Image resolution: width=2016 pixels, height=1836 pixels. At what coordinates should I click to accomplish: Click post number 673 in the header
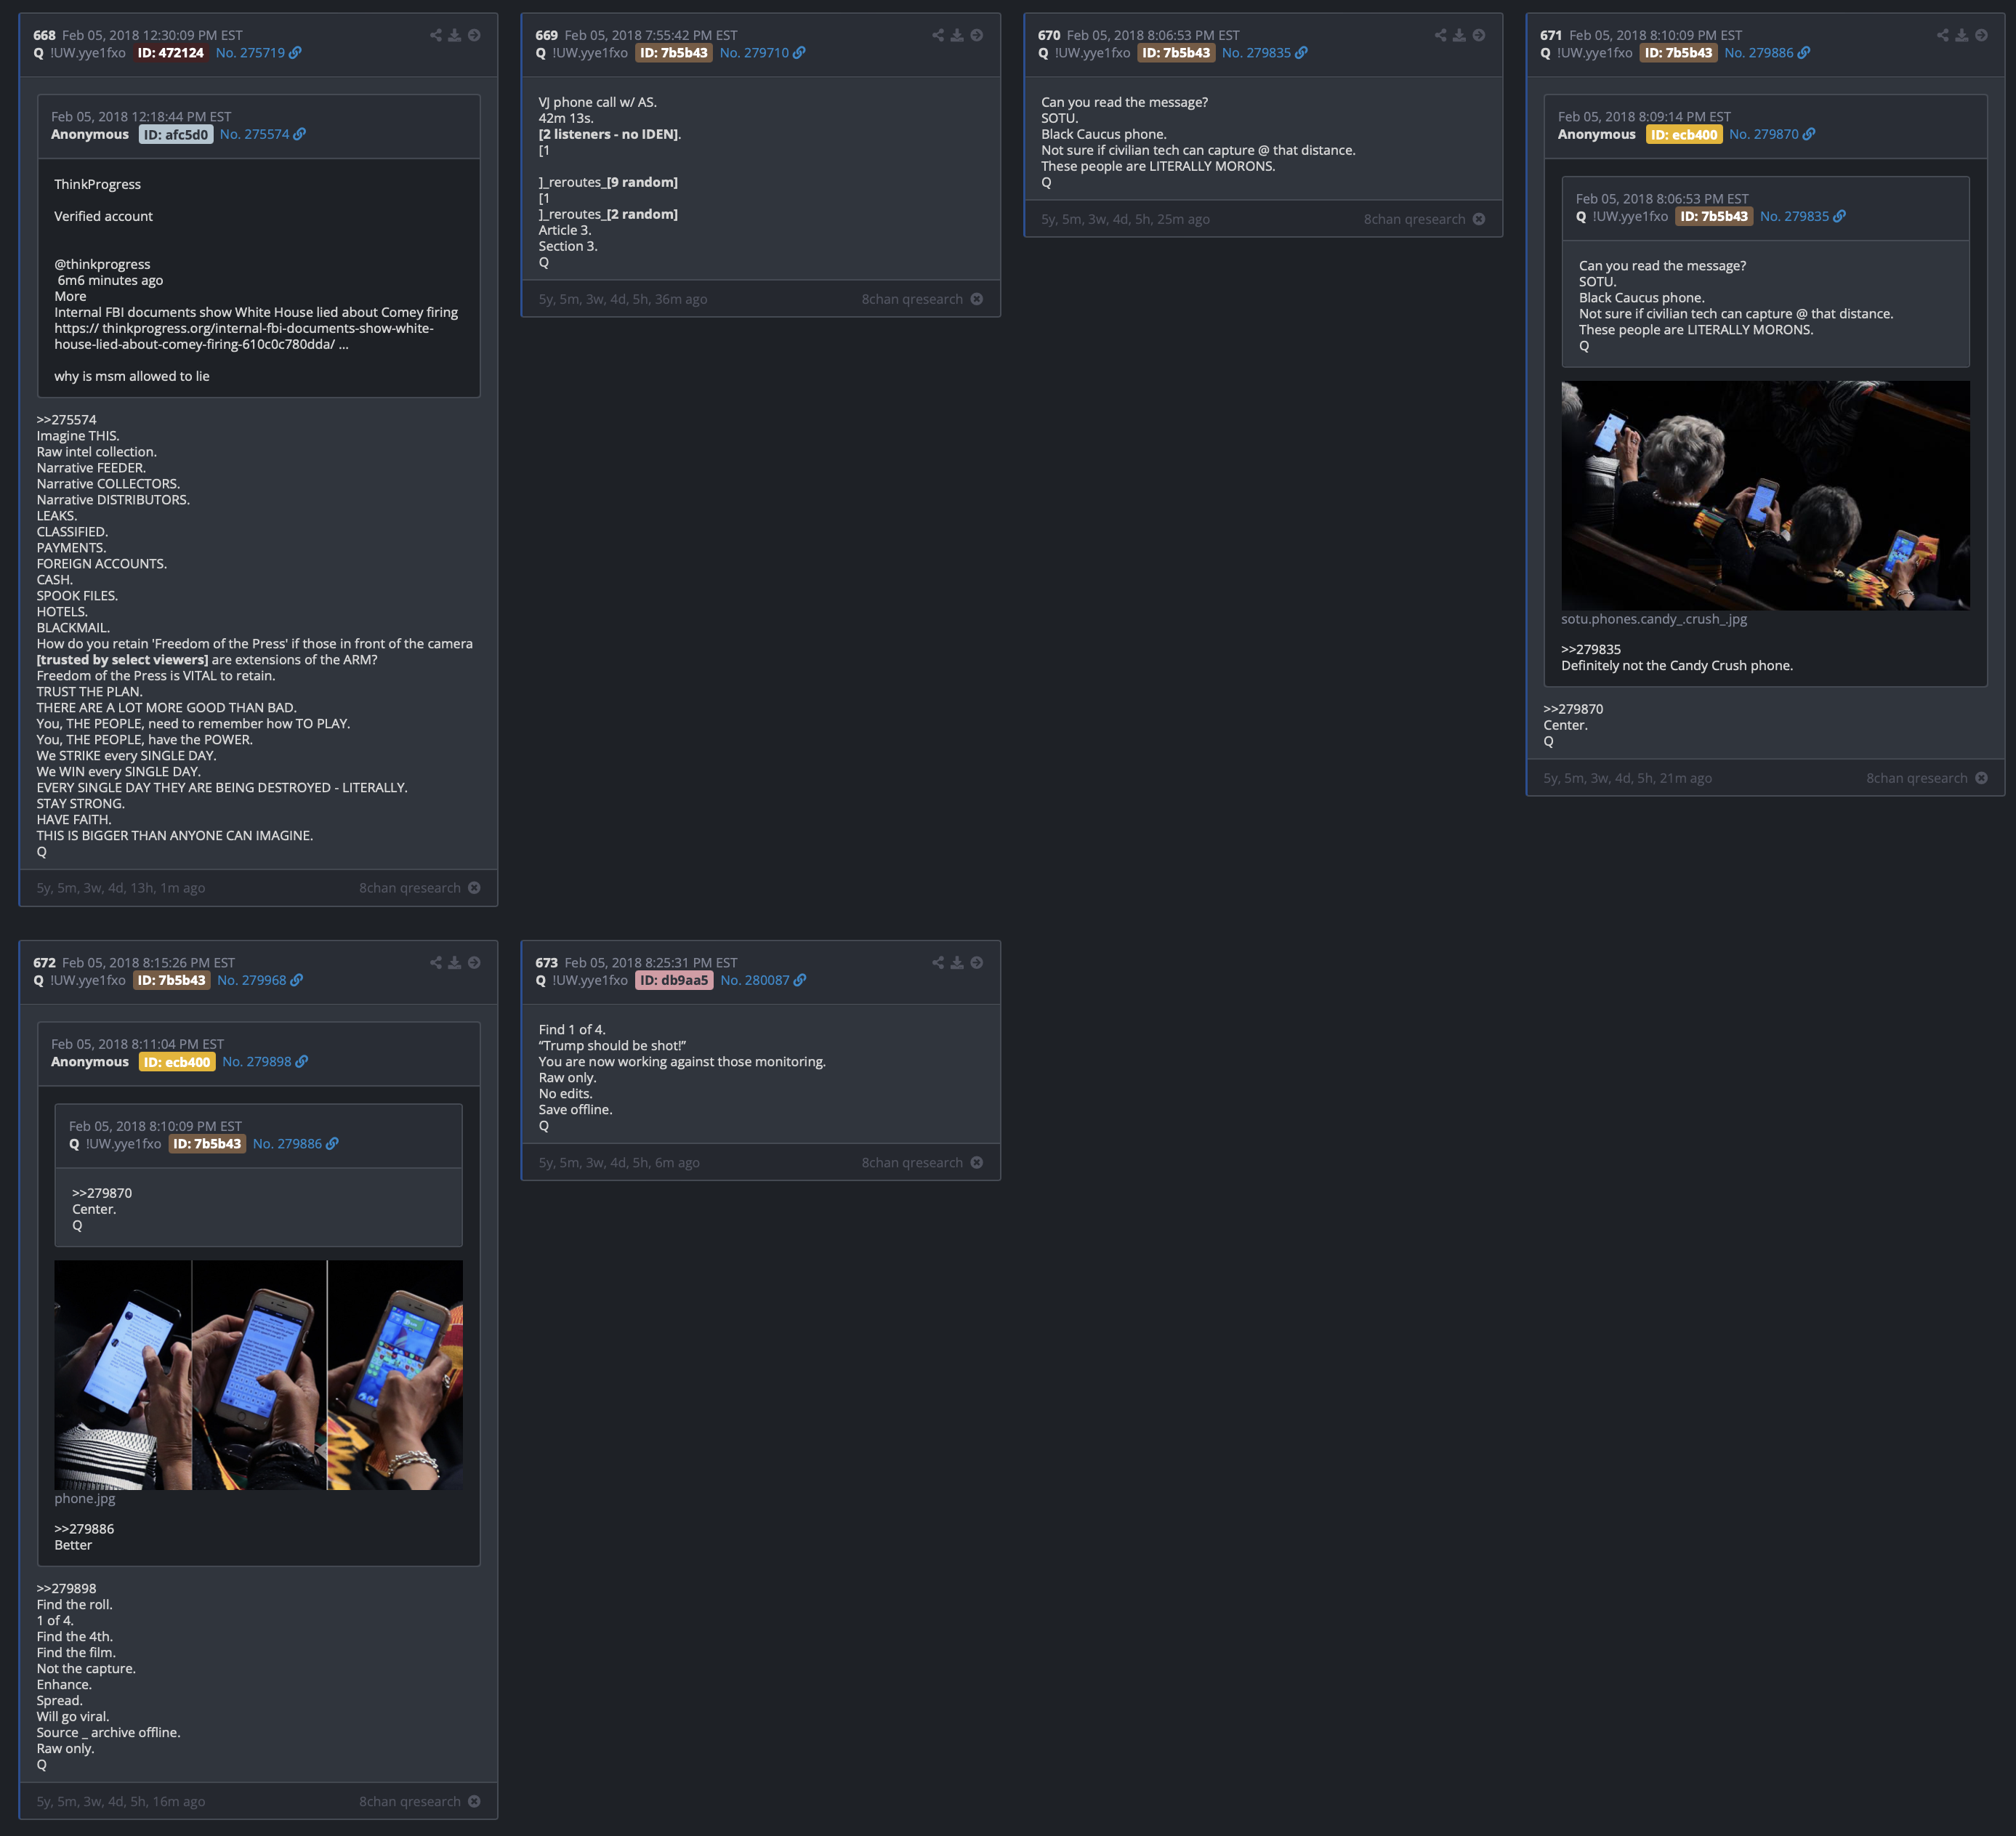[x=546, y=962]
